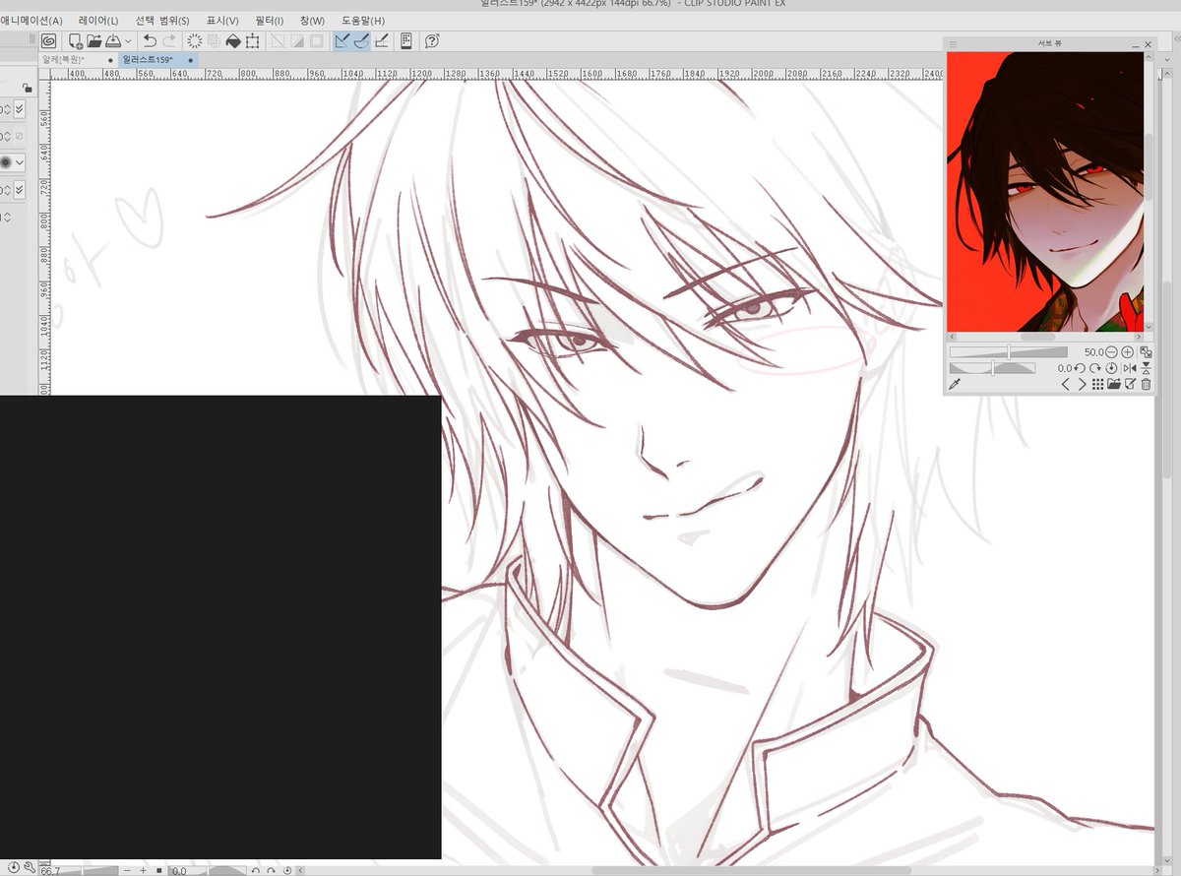Expand the save options arrow
This screenshot has height=876, width=1181.
coord(129,41)
